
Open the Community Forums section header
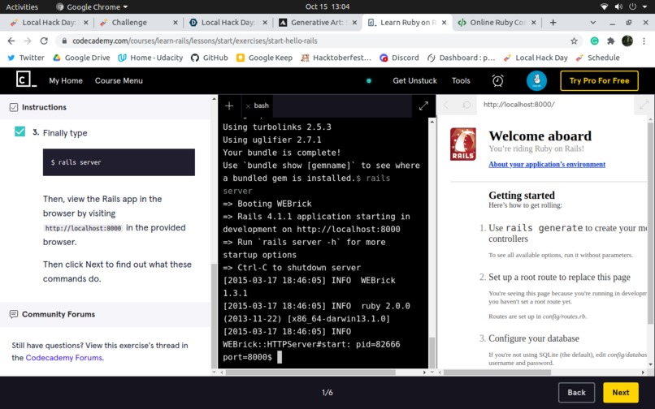tap(106, 314)
